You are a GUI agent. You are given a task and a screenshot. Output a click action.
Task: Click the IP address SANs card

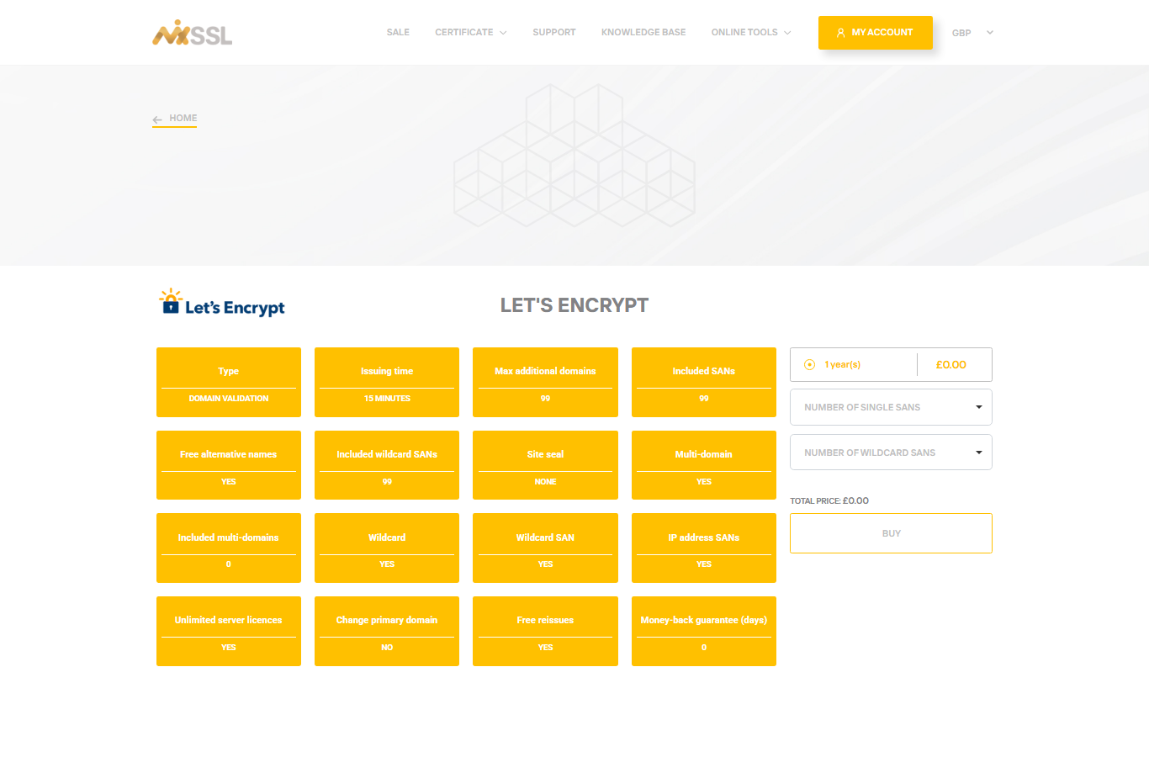tap(704, 548)
